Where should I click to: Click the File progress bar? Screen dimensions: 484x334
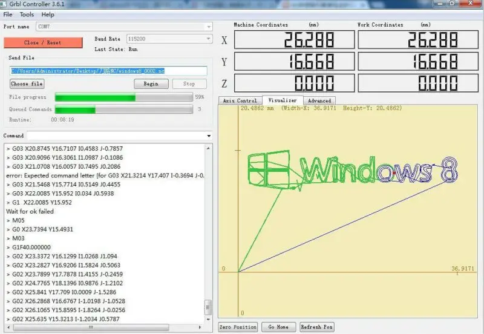[124, 97]
